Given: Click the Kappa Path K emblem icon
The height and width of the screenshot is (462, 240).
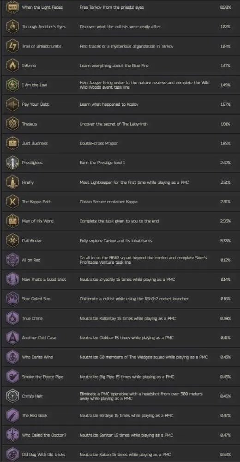Looking at the screenshot, I should (12, 201).
